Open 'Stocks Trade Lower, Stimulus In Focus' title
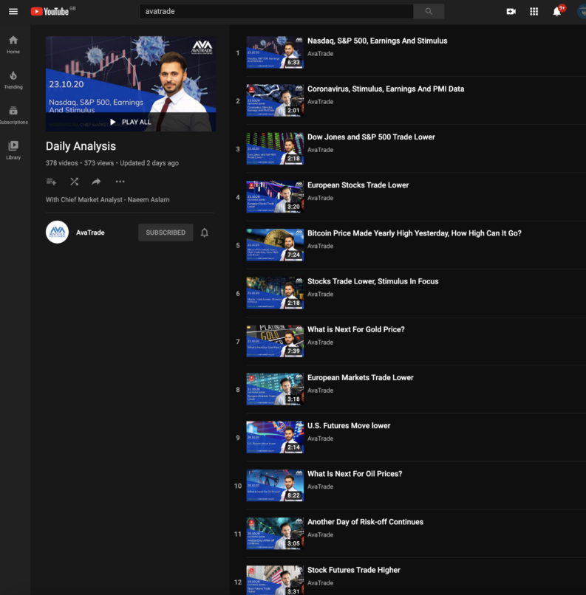586x595 pixels. click(373, 281)
